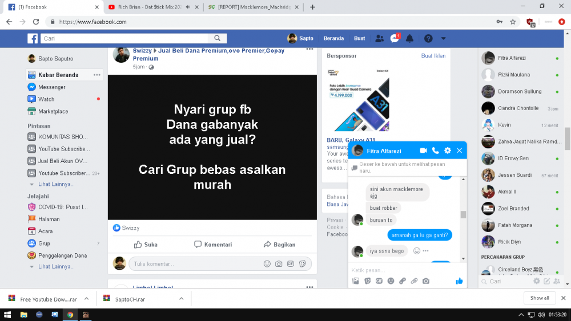Viewport: 571px width, 321px height.
Task: Open Sapto profile in header
Action: (300, 38)
